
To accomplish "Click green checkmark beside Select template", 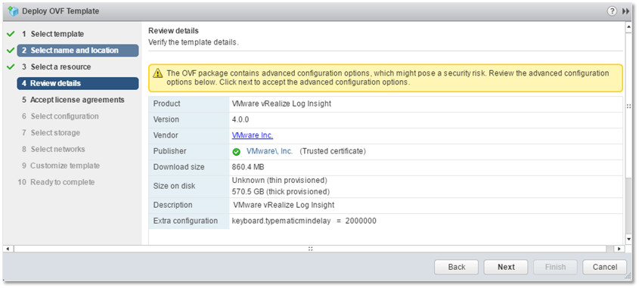I will point(11,34).
